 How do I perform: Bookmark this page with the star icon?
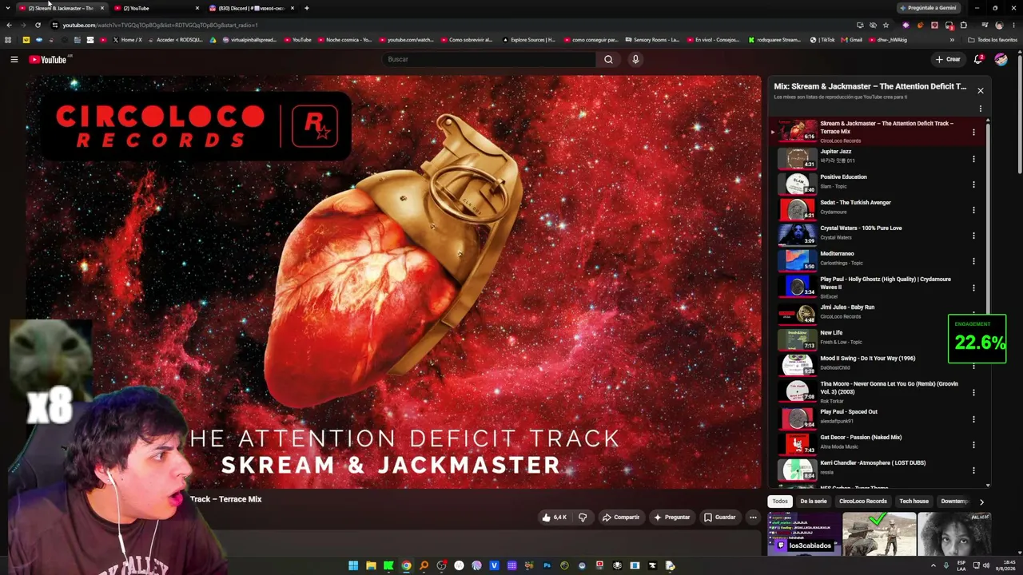[886, 25]
